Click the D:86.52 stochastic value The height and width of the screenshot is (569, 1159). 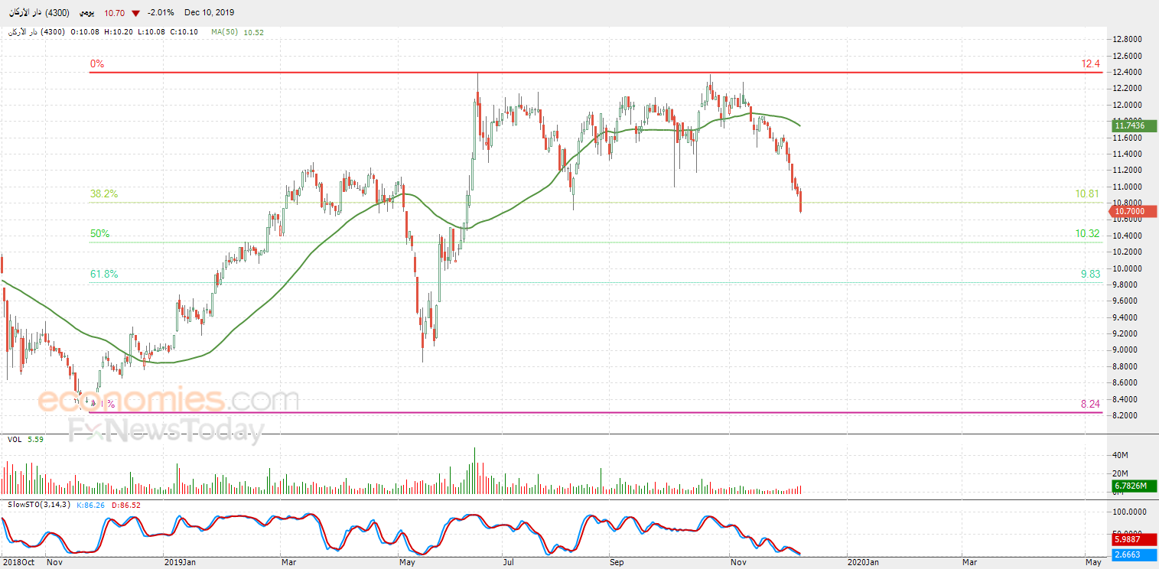pos(127,505)
